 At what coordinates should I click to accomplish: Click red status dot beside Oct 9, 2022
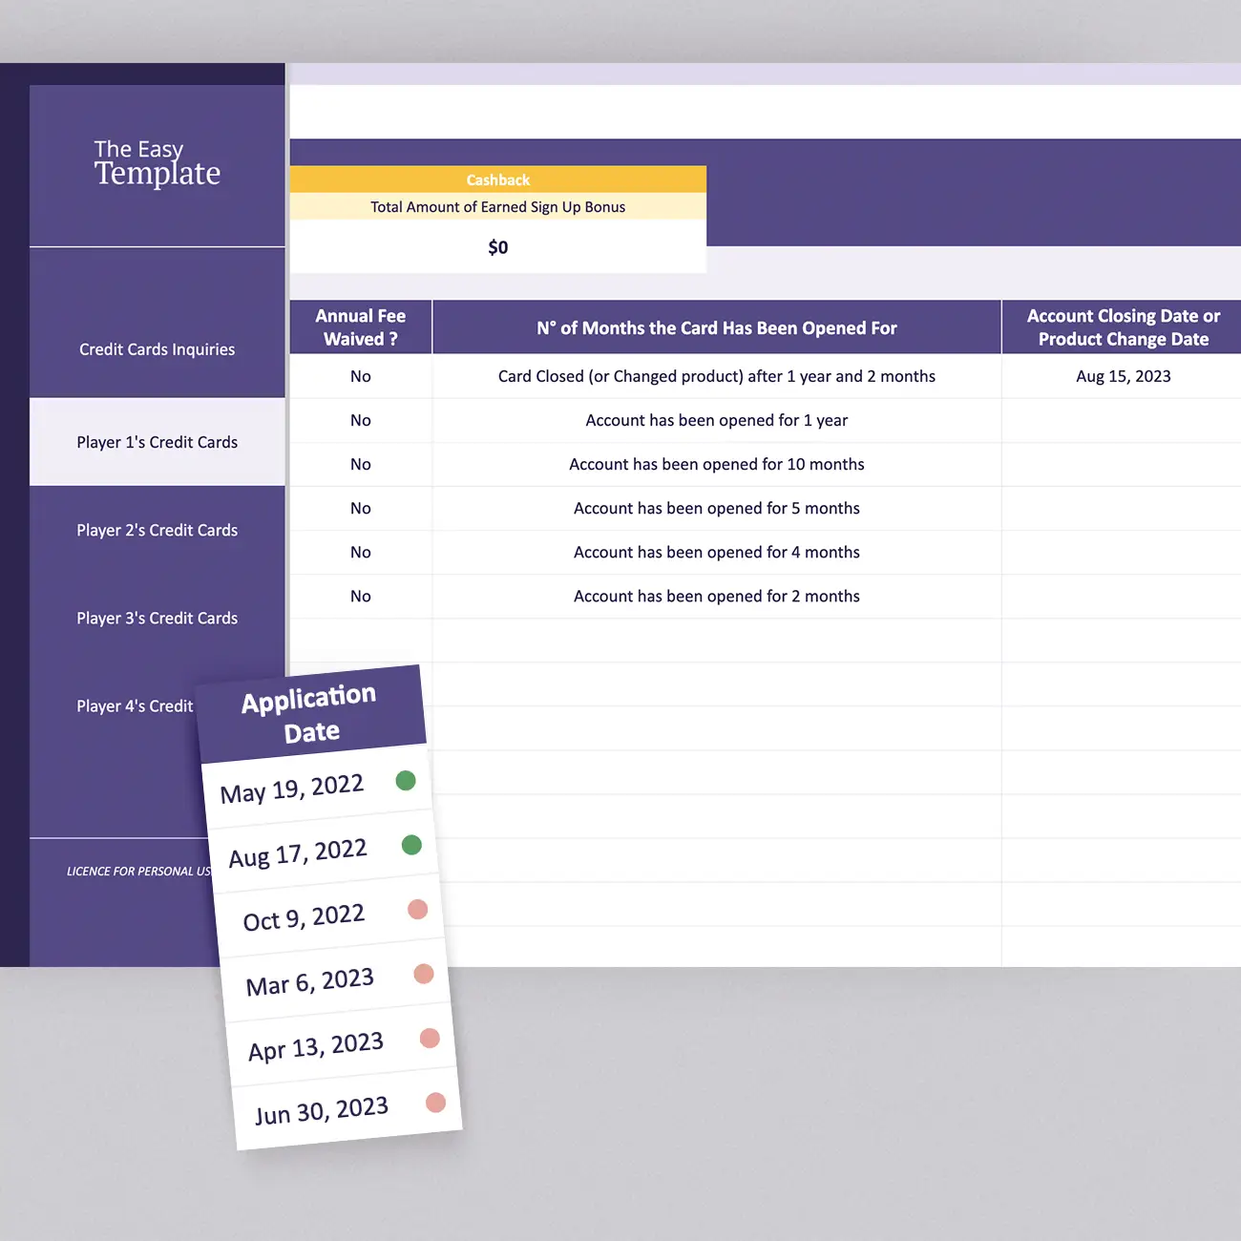[x=417, y=909]
